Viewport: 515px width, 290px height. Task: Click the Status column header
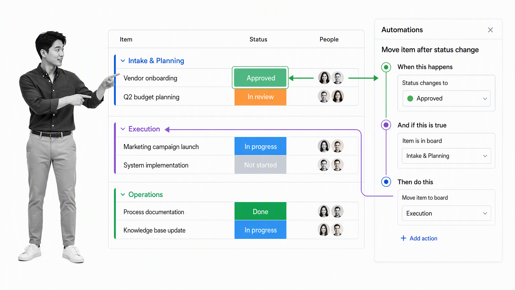point(258,39)
